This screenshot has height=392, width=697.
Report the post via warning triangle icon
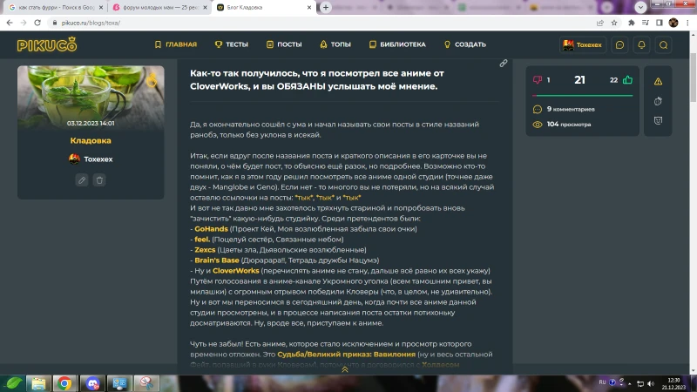point(658,81)
